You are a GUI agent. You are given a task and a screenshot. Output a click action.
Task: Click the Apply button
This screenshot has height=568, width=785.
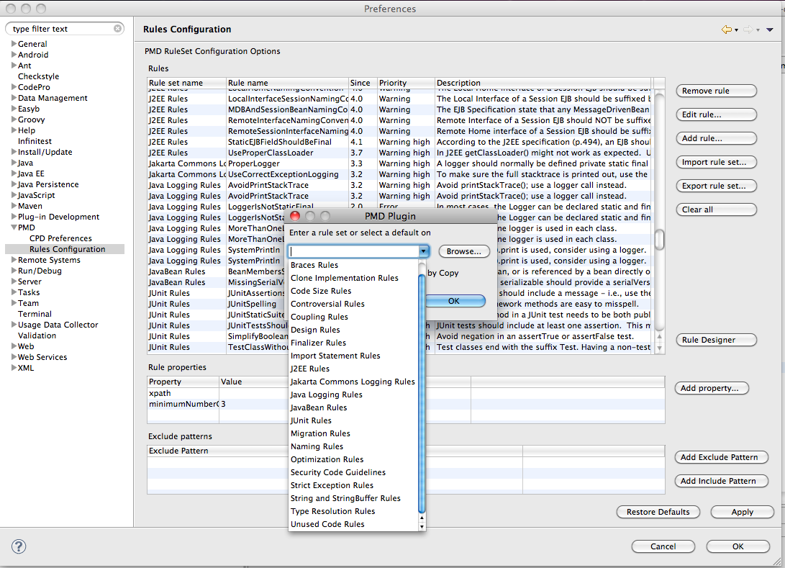pos(742,512)
